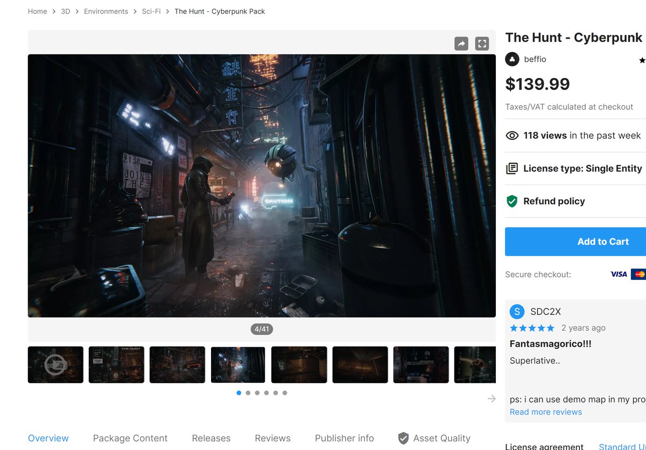Open the Read more reviews link
The height and width of the screenshot is (450, 646).
[546, 412]
